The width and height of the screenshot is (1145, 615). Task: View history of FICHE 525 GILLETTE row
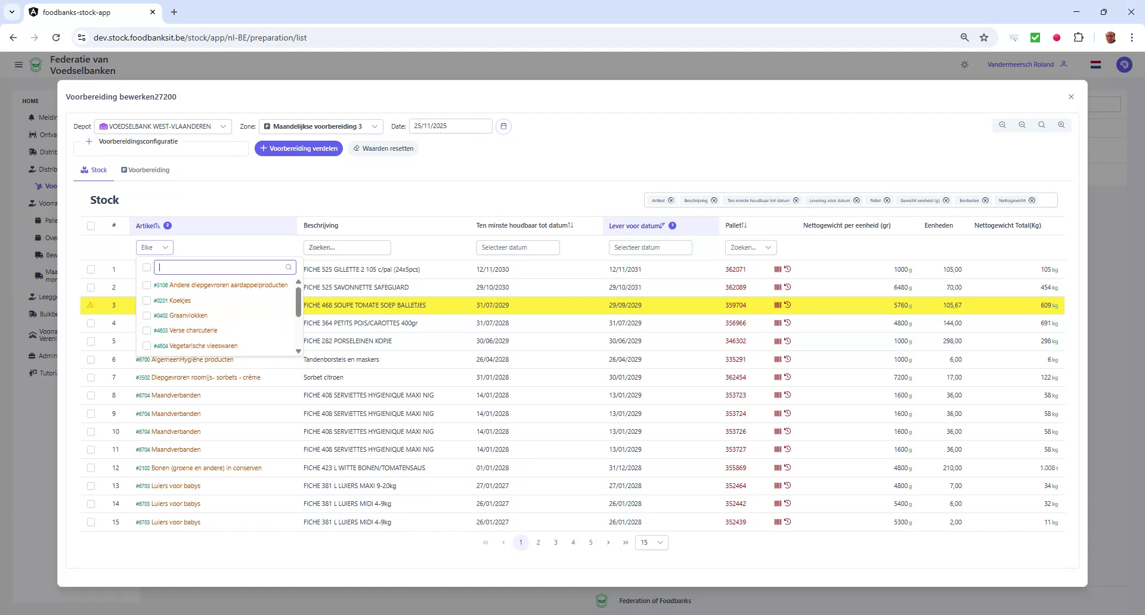pos(788,269)
